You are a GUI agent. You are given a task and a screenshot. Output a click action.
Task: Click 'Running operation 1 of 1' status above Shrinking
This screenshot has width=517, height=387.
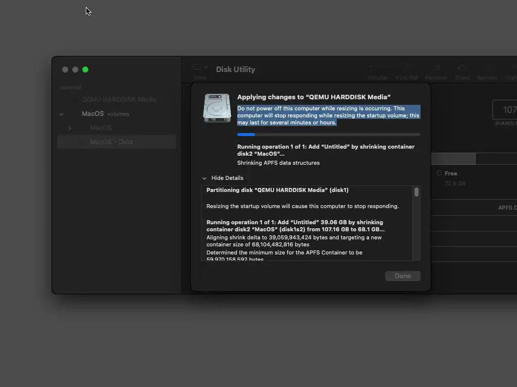tap(326, 150)
